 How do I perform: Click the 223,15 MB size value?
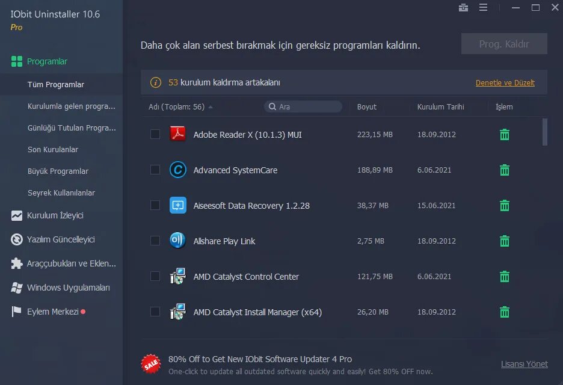click(375, 134)
